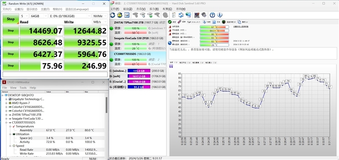Click the blue-framed disk image toolbar icon
This screenshot has width=339, height=160.
pos(127,15)
